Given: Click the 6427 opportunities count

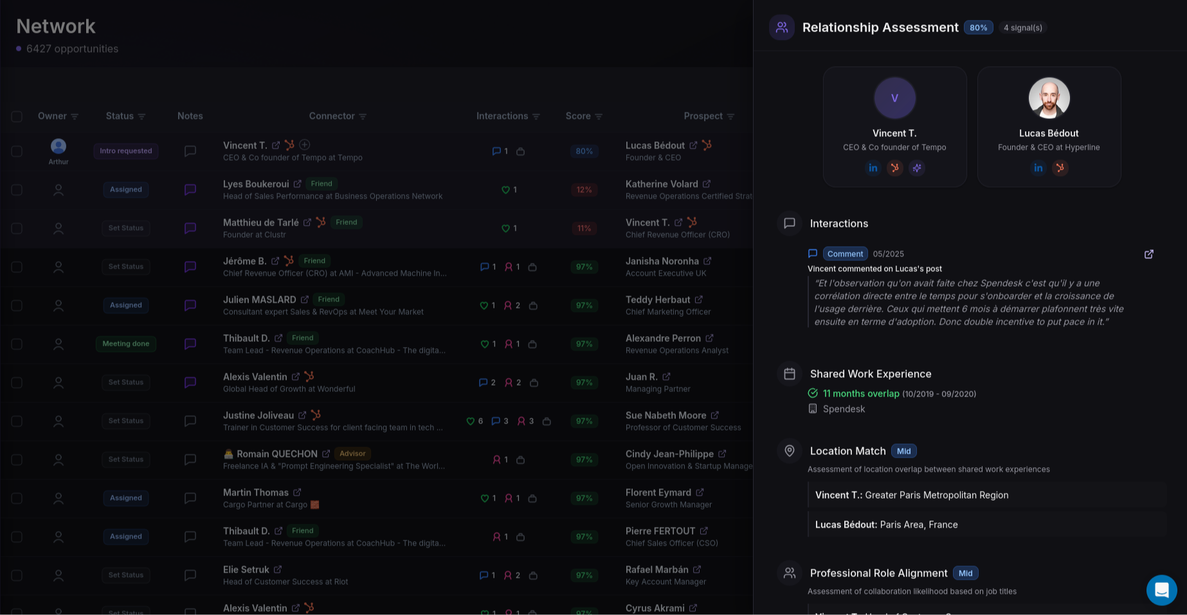Looking at the screenshot, I should coord(72,49).
